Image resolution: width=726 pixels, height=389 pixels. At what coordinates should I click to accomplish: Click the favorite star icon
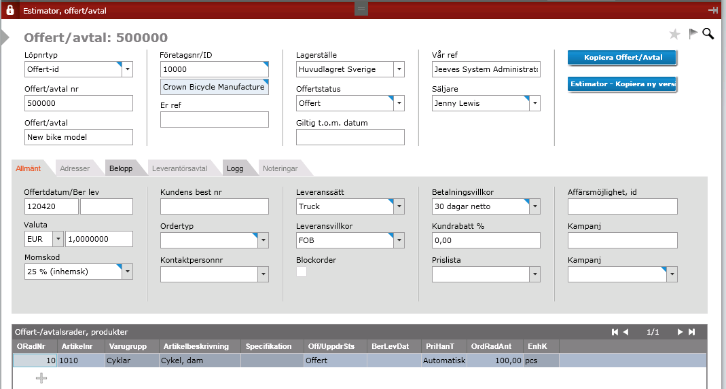point(674,34)
